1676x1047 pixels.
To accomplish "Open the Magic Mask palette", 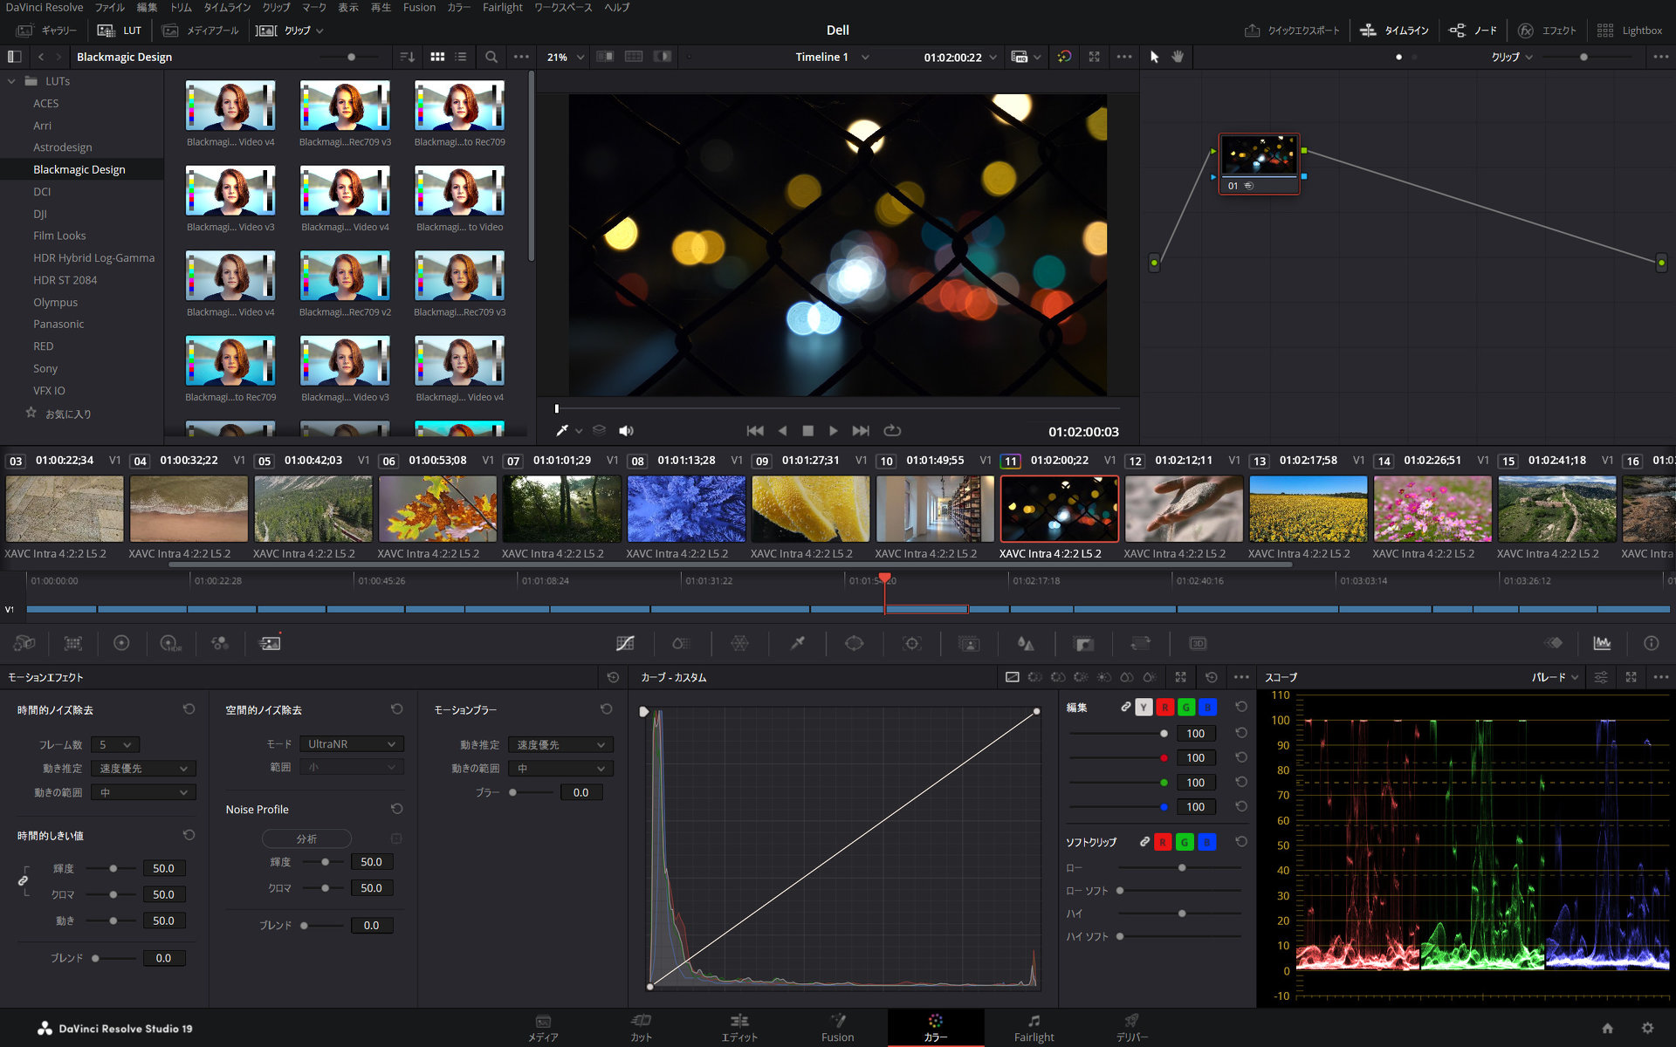I will (969, 643).
